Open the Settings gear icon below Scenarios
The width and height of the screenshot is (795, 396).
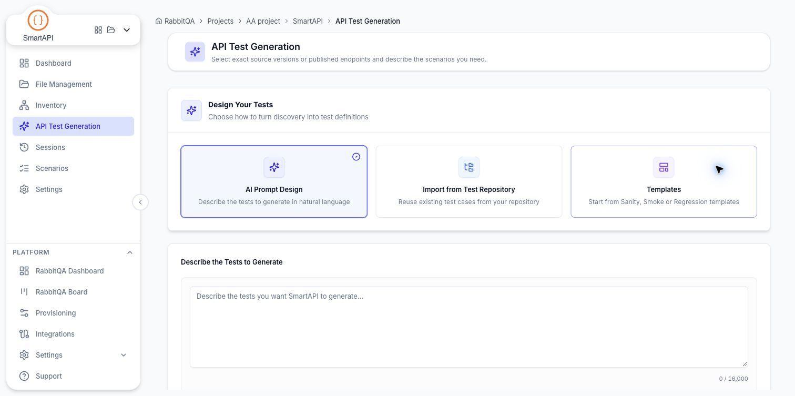coord(24,189)
